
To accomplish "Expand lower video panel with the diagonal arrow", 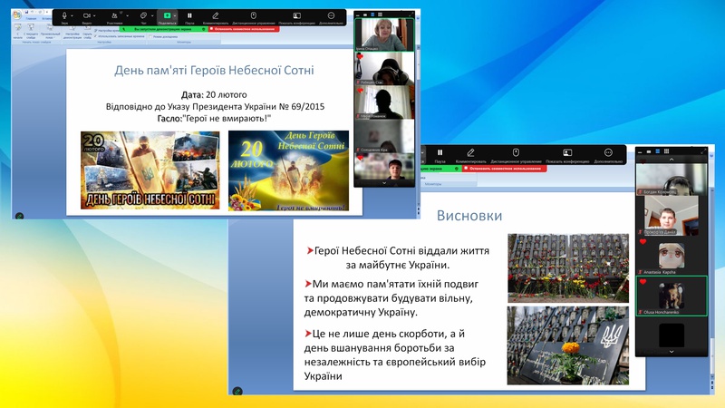I will [x=703, y=151].
